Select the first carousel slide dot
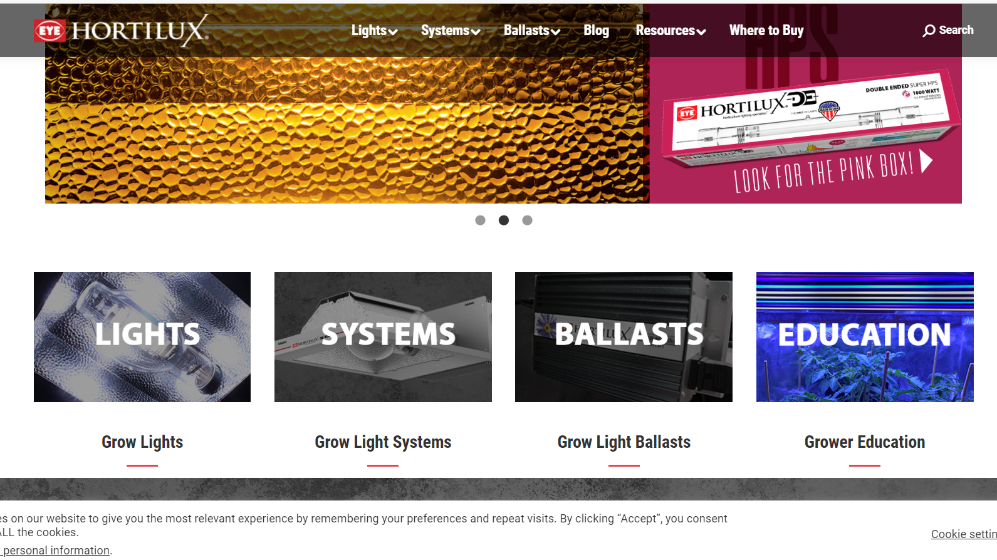This screenshot has height=560, width=997. [x=480, y=220]
